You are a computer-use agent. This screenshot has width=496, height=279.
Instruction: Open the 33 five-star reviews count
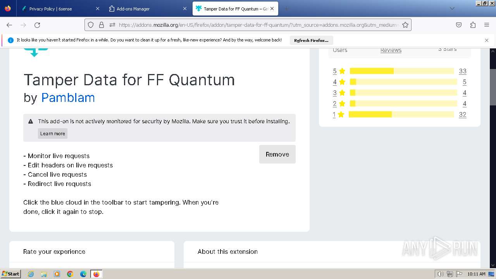pos(463,71)
